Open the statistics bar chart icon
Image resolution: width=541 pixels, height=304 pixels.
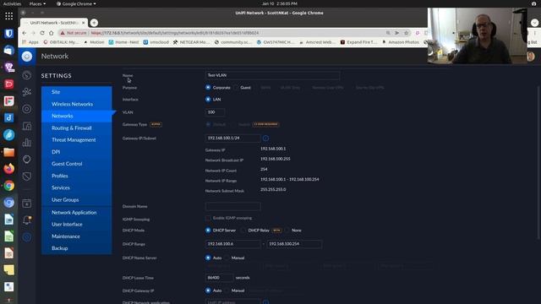pyautogui.click(x=27, y=143)
